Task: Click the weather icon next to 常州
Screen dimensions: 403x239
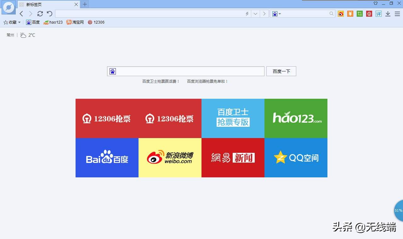Action: [23, 35]
